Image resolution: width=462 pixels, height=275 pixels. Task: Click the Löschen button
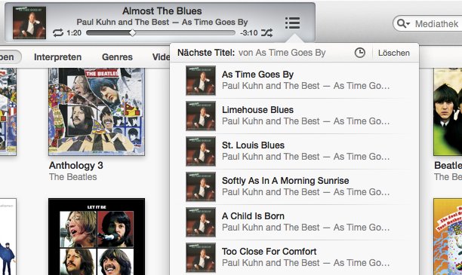(394, 53)
